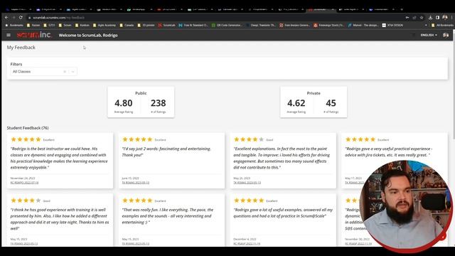Reload the ScrumLab page
The image size is (455, 256).
click(21, 17)
